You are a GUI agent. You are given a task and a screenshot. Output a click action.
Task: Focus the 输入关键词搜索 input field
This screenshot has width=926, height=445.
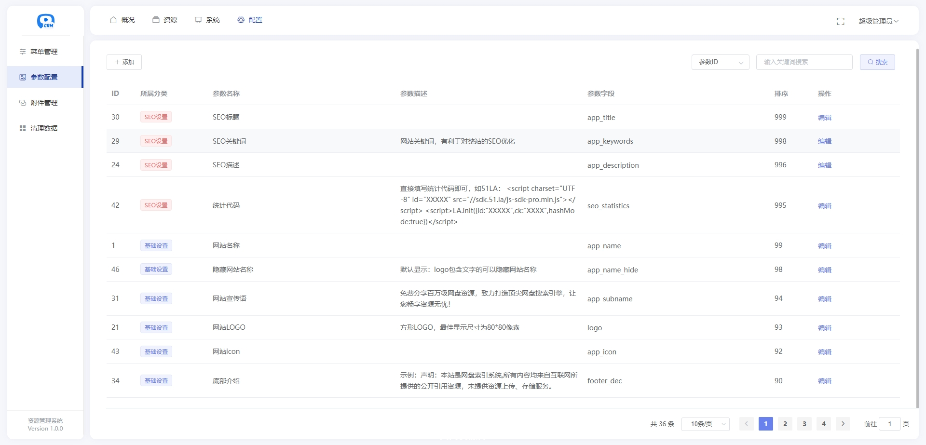tap(804, 62)
